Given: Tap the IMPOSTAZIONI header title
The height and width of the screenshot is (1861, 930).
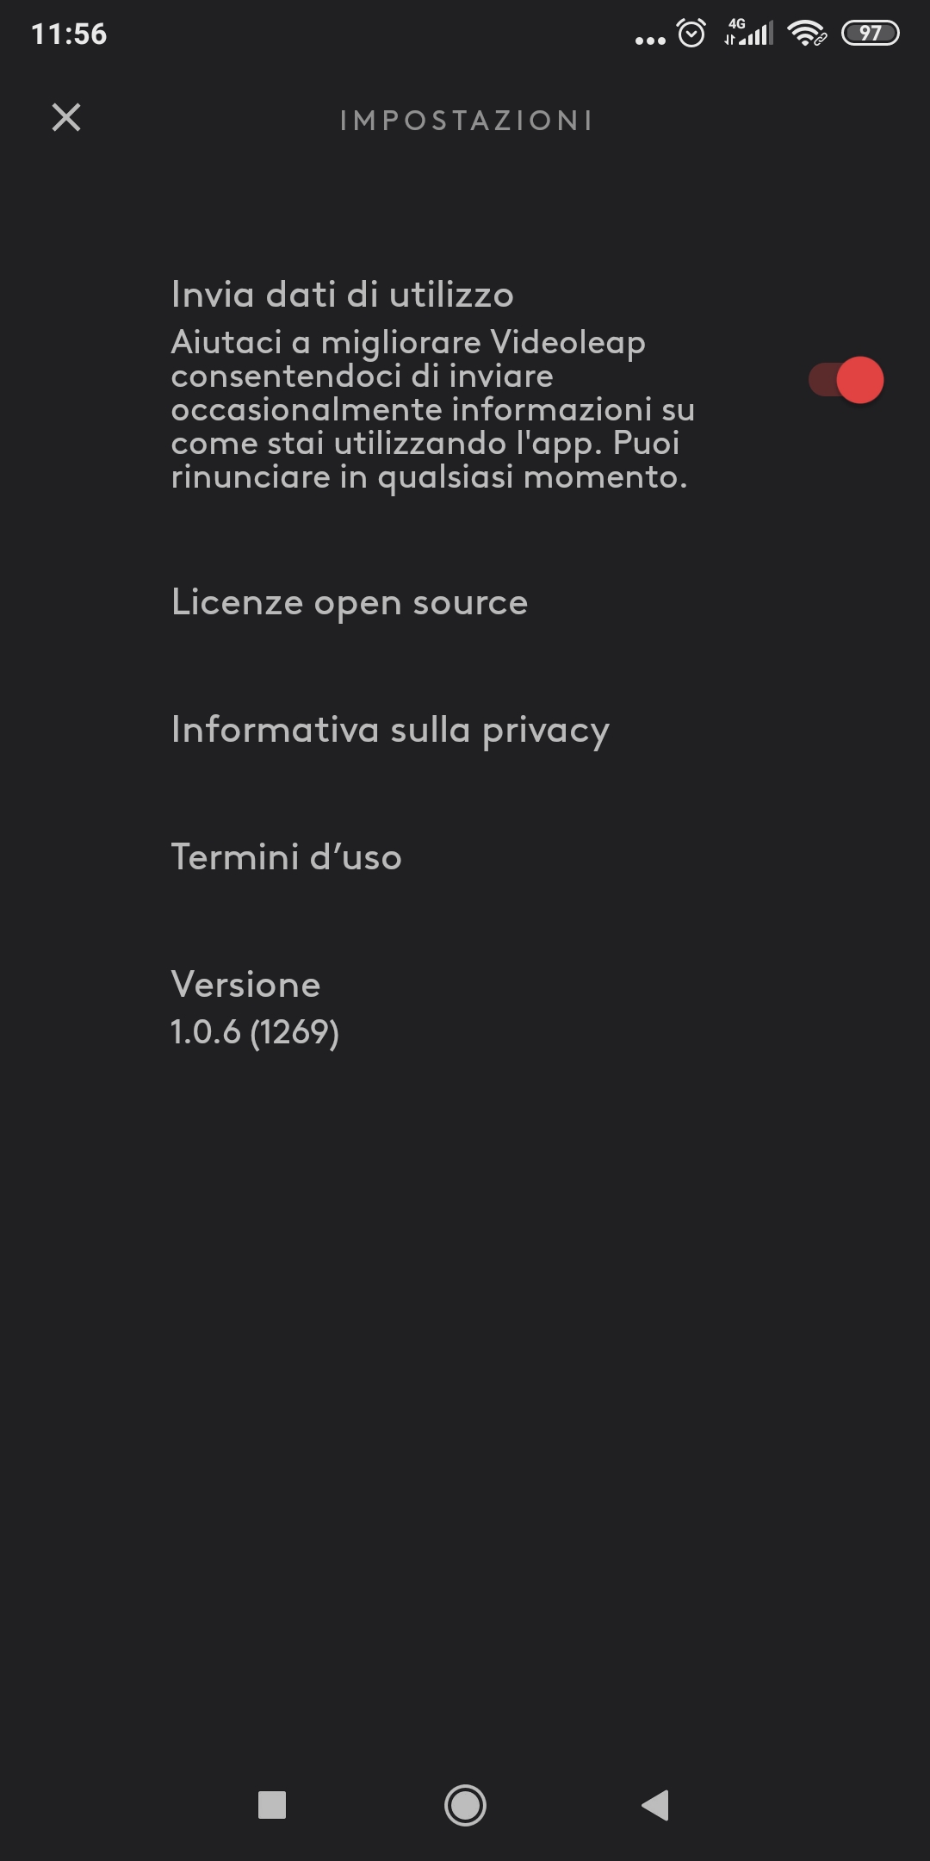Looking at the screenshot, I should point(466,121).
